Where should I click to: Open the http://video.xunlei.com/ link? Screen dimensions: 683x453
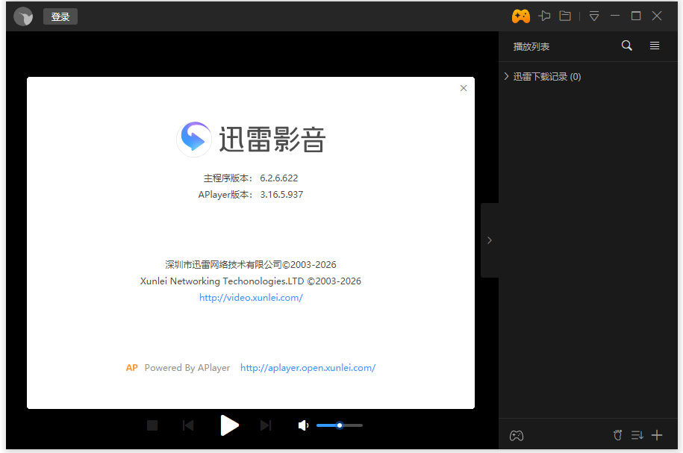pyautogui.click(x=251, y=297)
